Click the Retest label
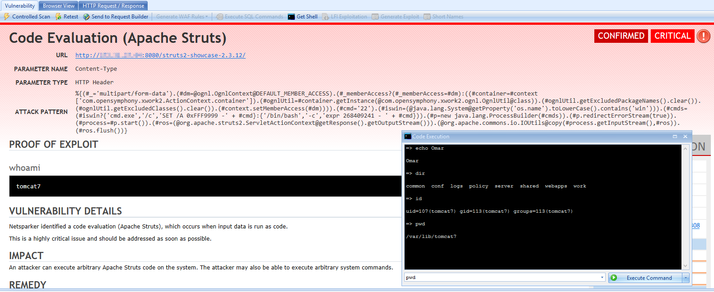 pos(71,17)
